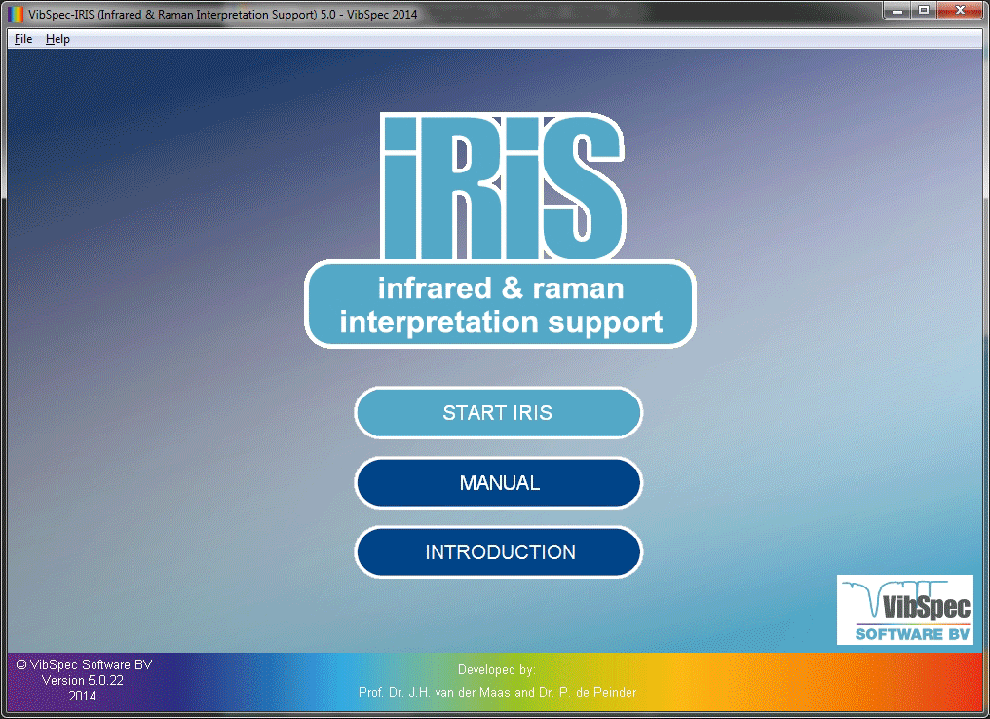Select the Version 5.0.22 text
Viewport: 990px width, 719px height.
tap(83, 681)
